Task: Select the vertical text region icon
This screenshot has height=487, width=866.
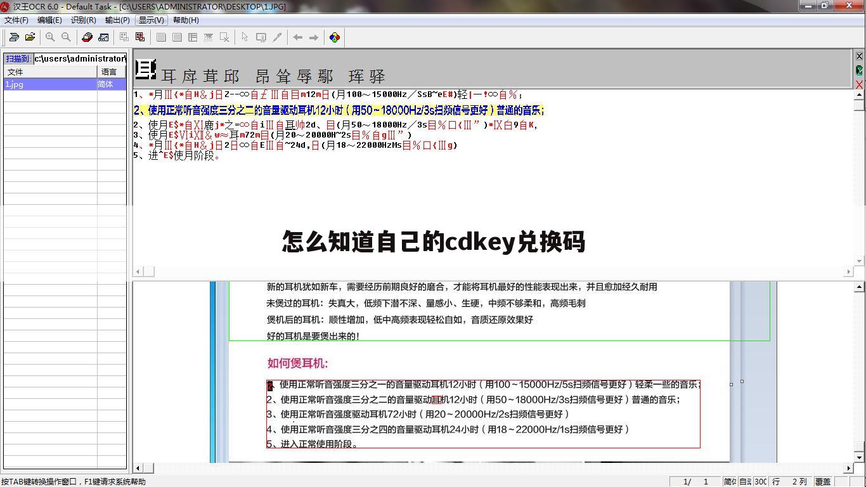Action: (x=177, y=37)
